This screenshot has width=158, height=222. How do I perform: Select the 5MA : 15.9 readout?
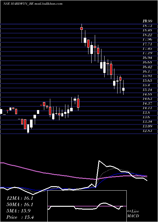[19, 211]
